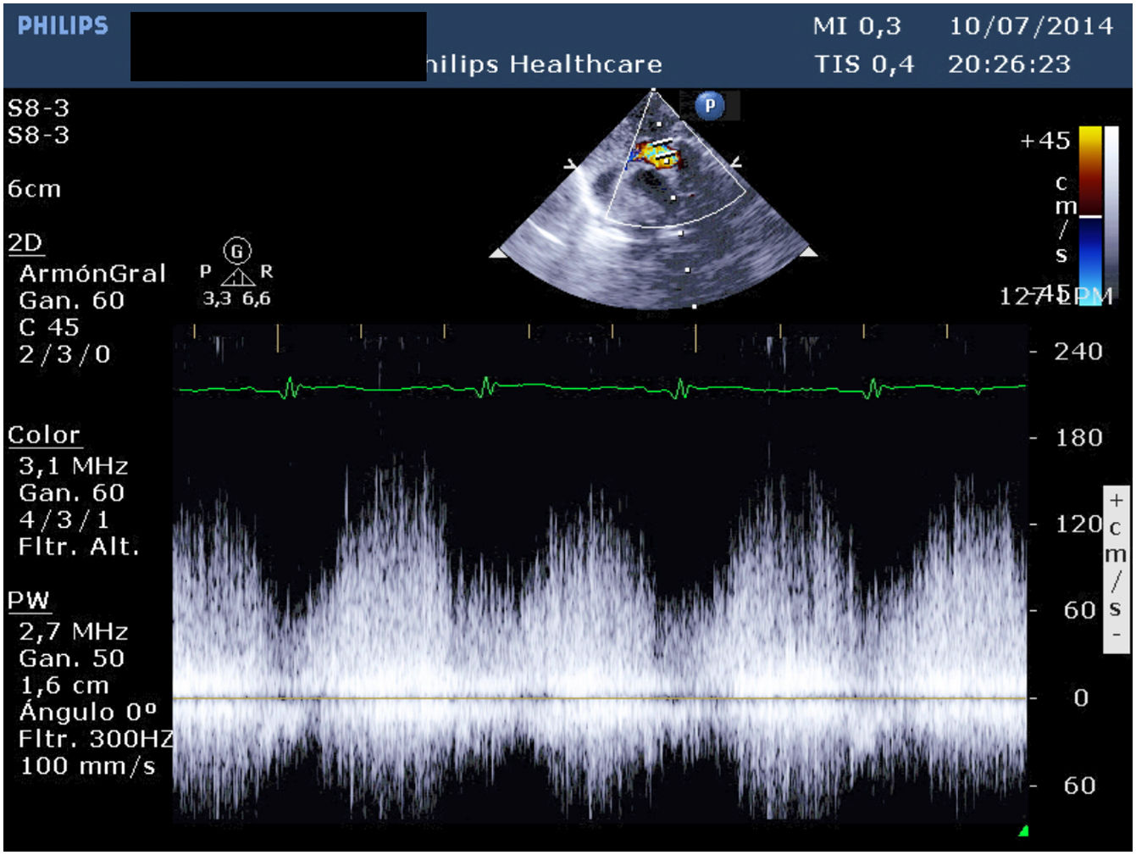Select the Color mode heading

[x=44, y=435]
